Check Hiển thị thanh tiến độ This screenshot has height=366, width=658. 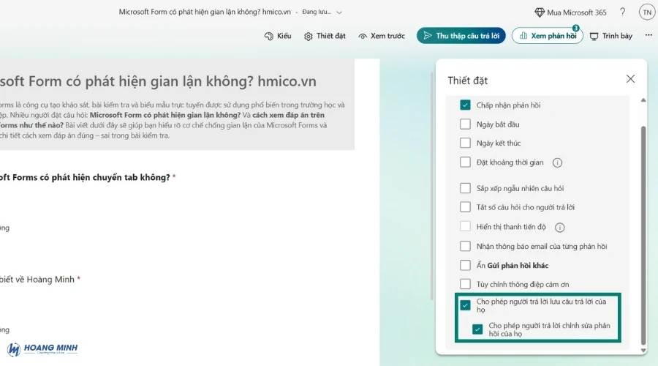(465, 226)
